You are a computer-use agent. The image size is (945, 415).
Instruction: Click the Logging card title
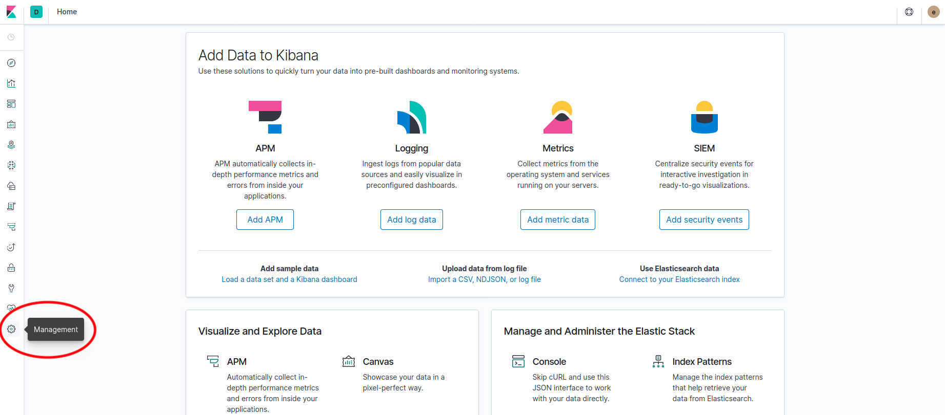pyautogui.click(x=412, y=148)
